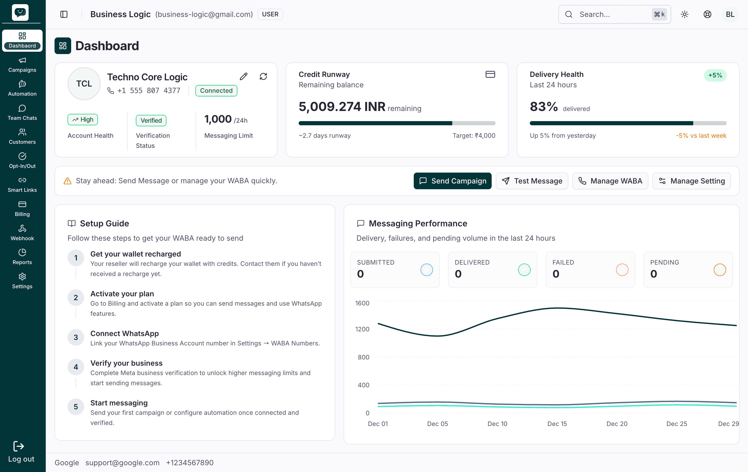
Task: Click Send Campaign button
Action: (453, 181)
